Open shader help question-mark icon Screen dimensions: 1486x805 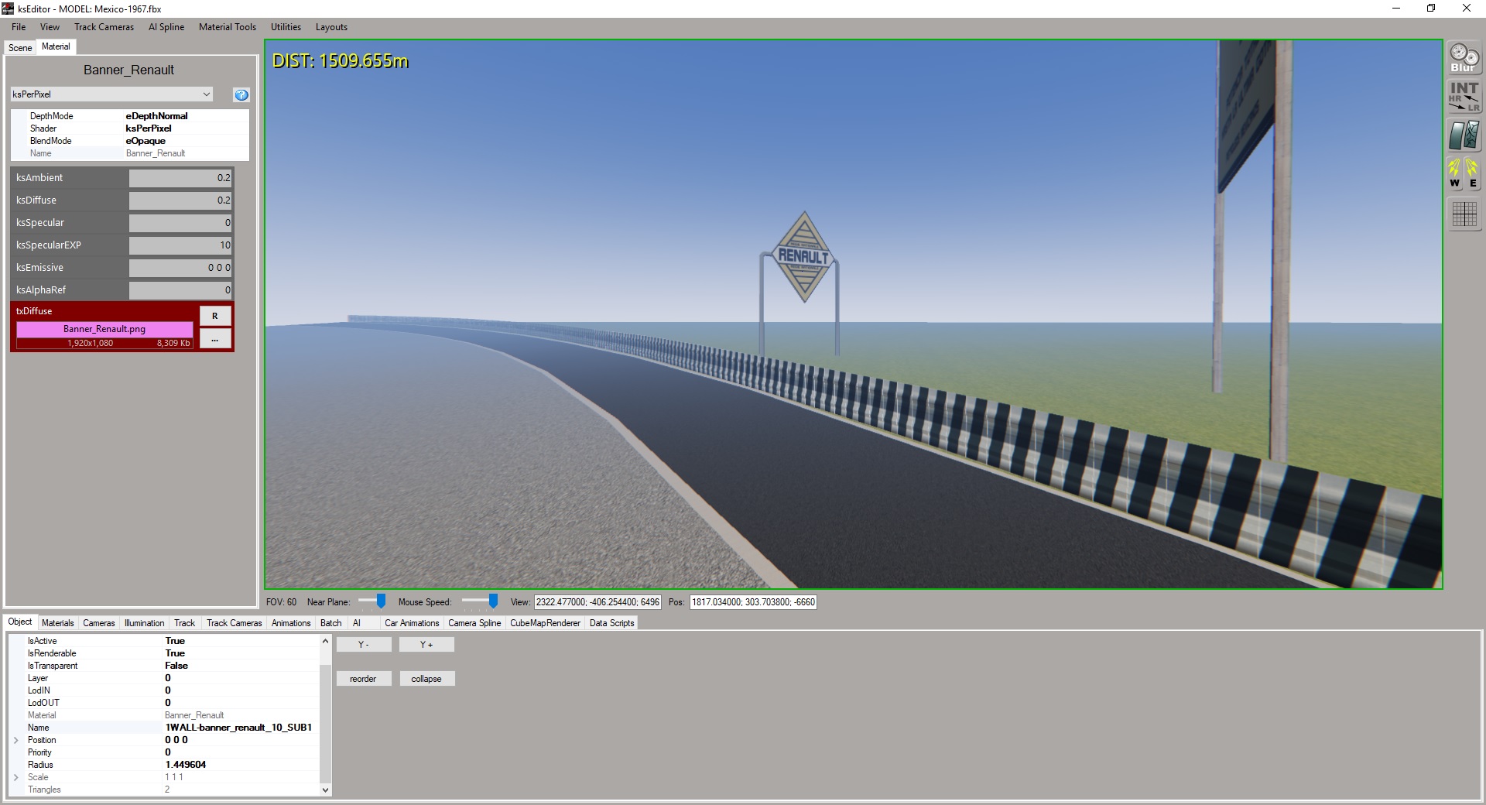click(x=241, y=94)
